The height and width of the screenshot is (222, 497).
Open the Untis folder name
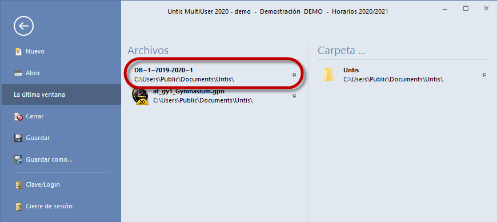351,71
